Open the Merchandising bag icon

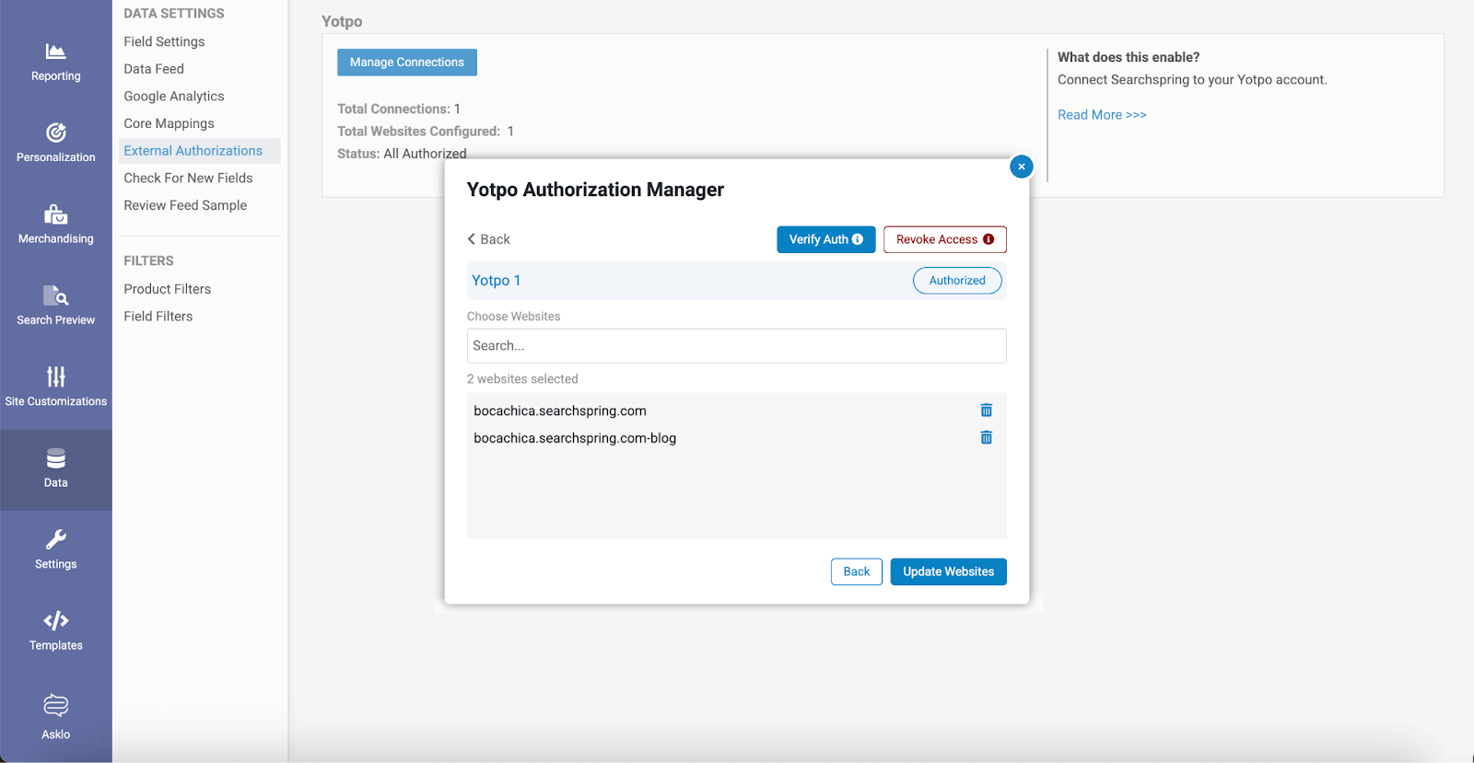(x=55, y=214)
